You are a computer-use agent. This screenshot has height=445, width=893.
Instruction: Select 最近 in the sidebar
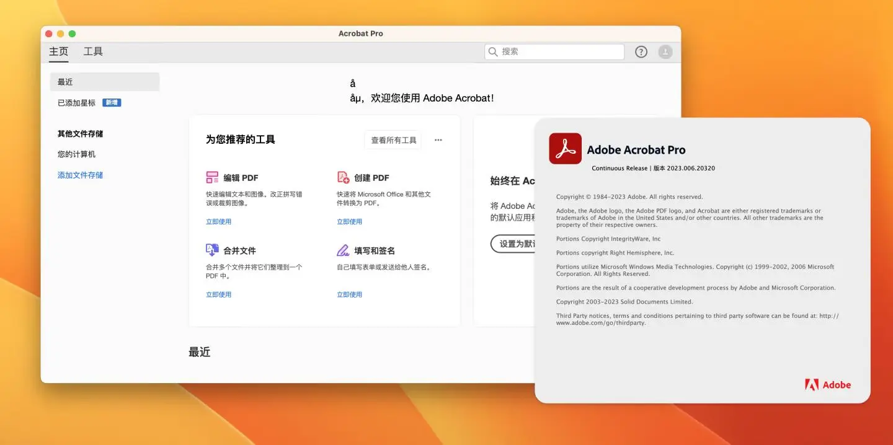[105, 82]
